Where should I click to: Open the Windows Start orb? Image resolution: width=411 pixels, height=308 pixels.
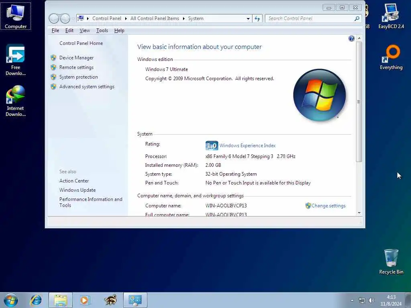pyautogui.click(x=11, y=300)
